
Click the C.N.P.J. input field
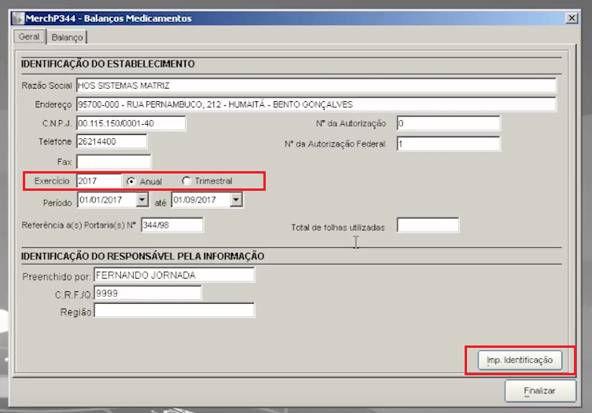point(131,123)
